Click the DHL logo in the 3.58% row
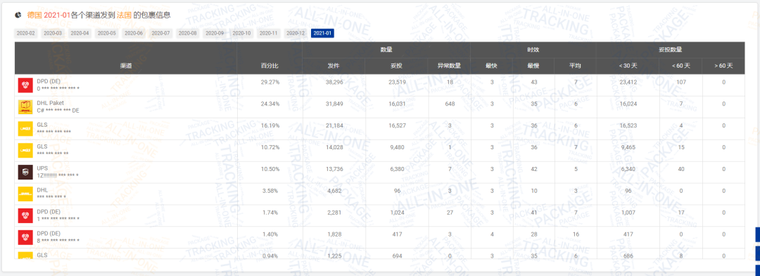 (x=25, y=194)
